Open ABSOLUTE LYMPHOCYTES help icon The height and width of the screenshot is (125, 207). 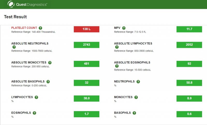tap(117, 47)
